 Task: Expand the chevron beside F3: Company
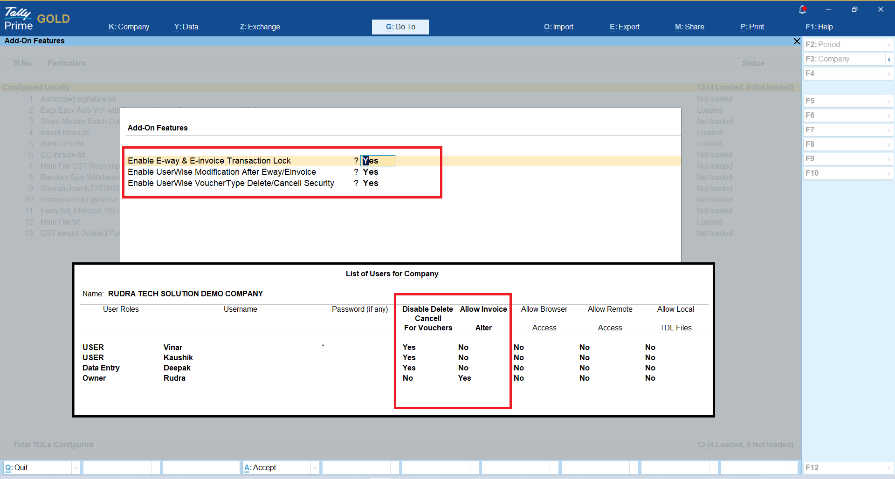889,59
